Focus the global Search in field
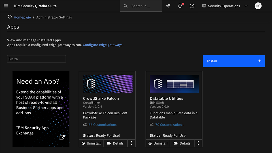 (x=141, y=6)
